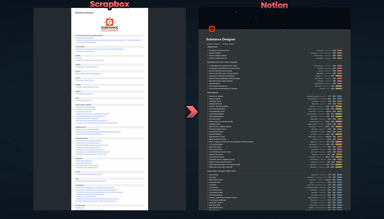Open Civil War - Aftermath Breakdown page
Viewport: 384px width, 219px height.
coord(218,106)
